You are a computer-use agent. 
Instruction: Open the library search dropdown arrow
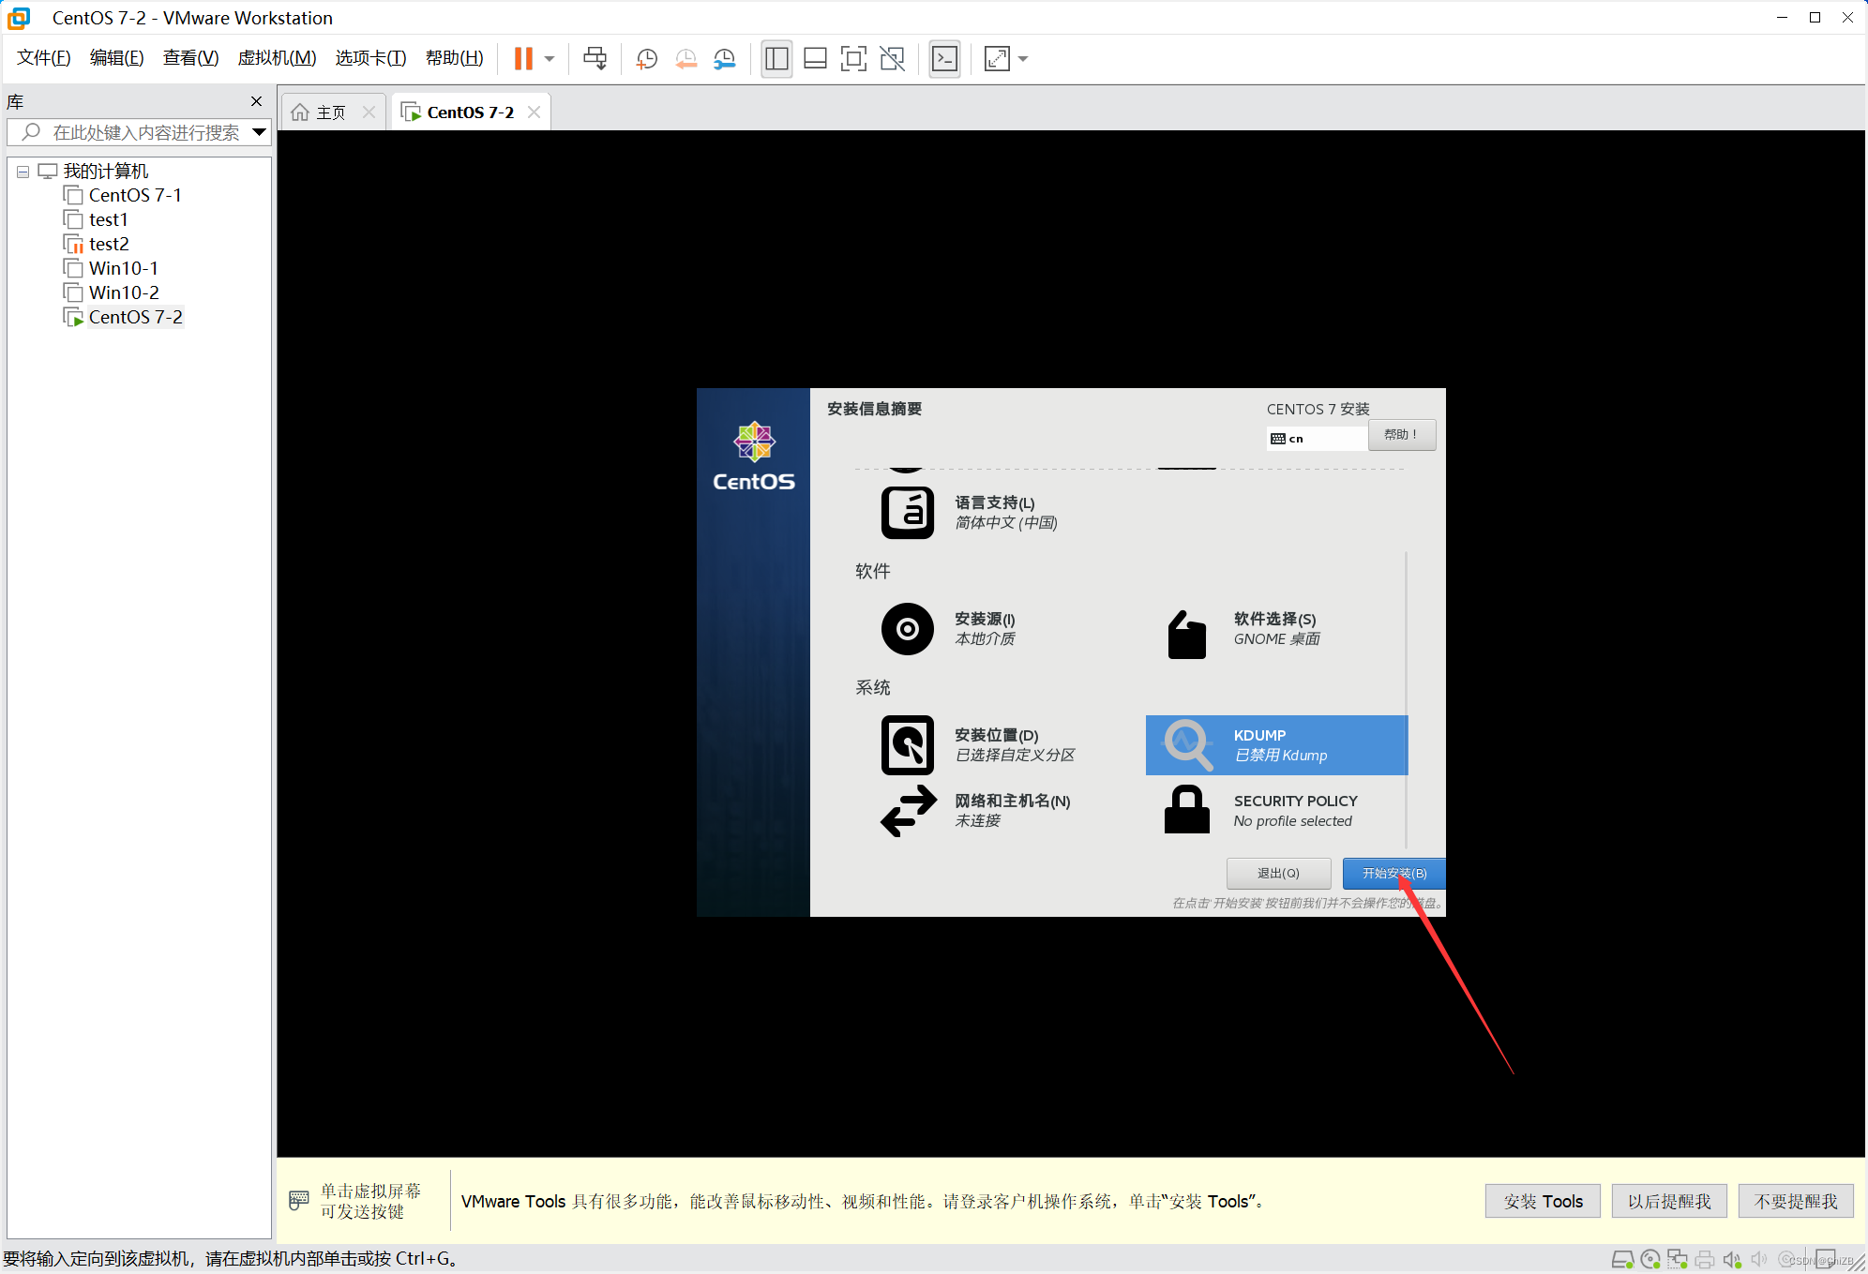tap(260, 132)
